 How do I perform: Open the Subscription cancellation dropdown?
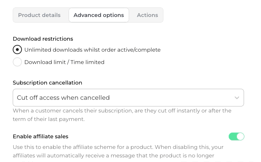pyautogui.click(x=128, y=98)
